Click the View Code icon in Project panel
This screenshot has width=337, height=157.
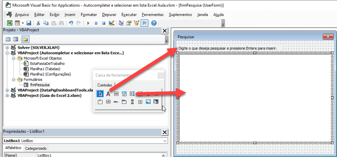(x=8, y=39)
